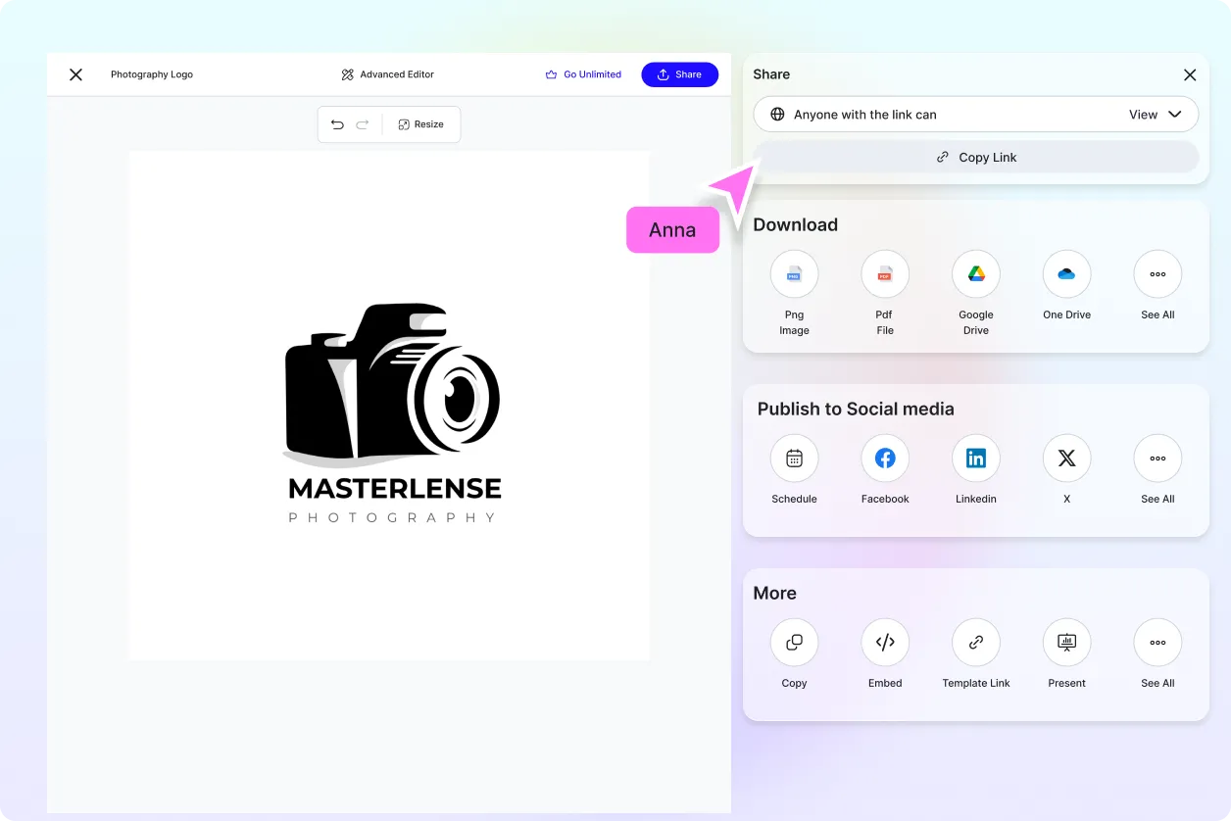Download as Png Image
The image size is (1231, 821).
(x=794, y=274)
